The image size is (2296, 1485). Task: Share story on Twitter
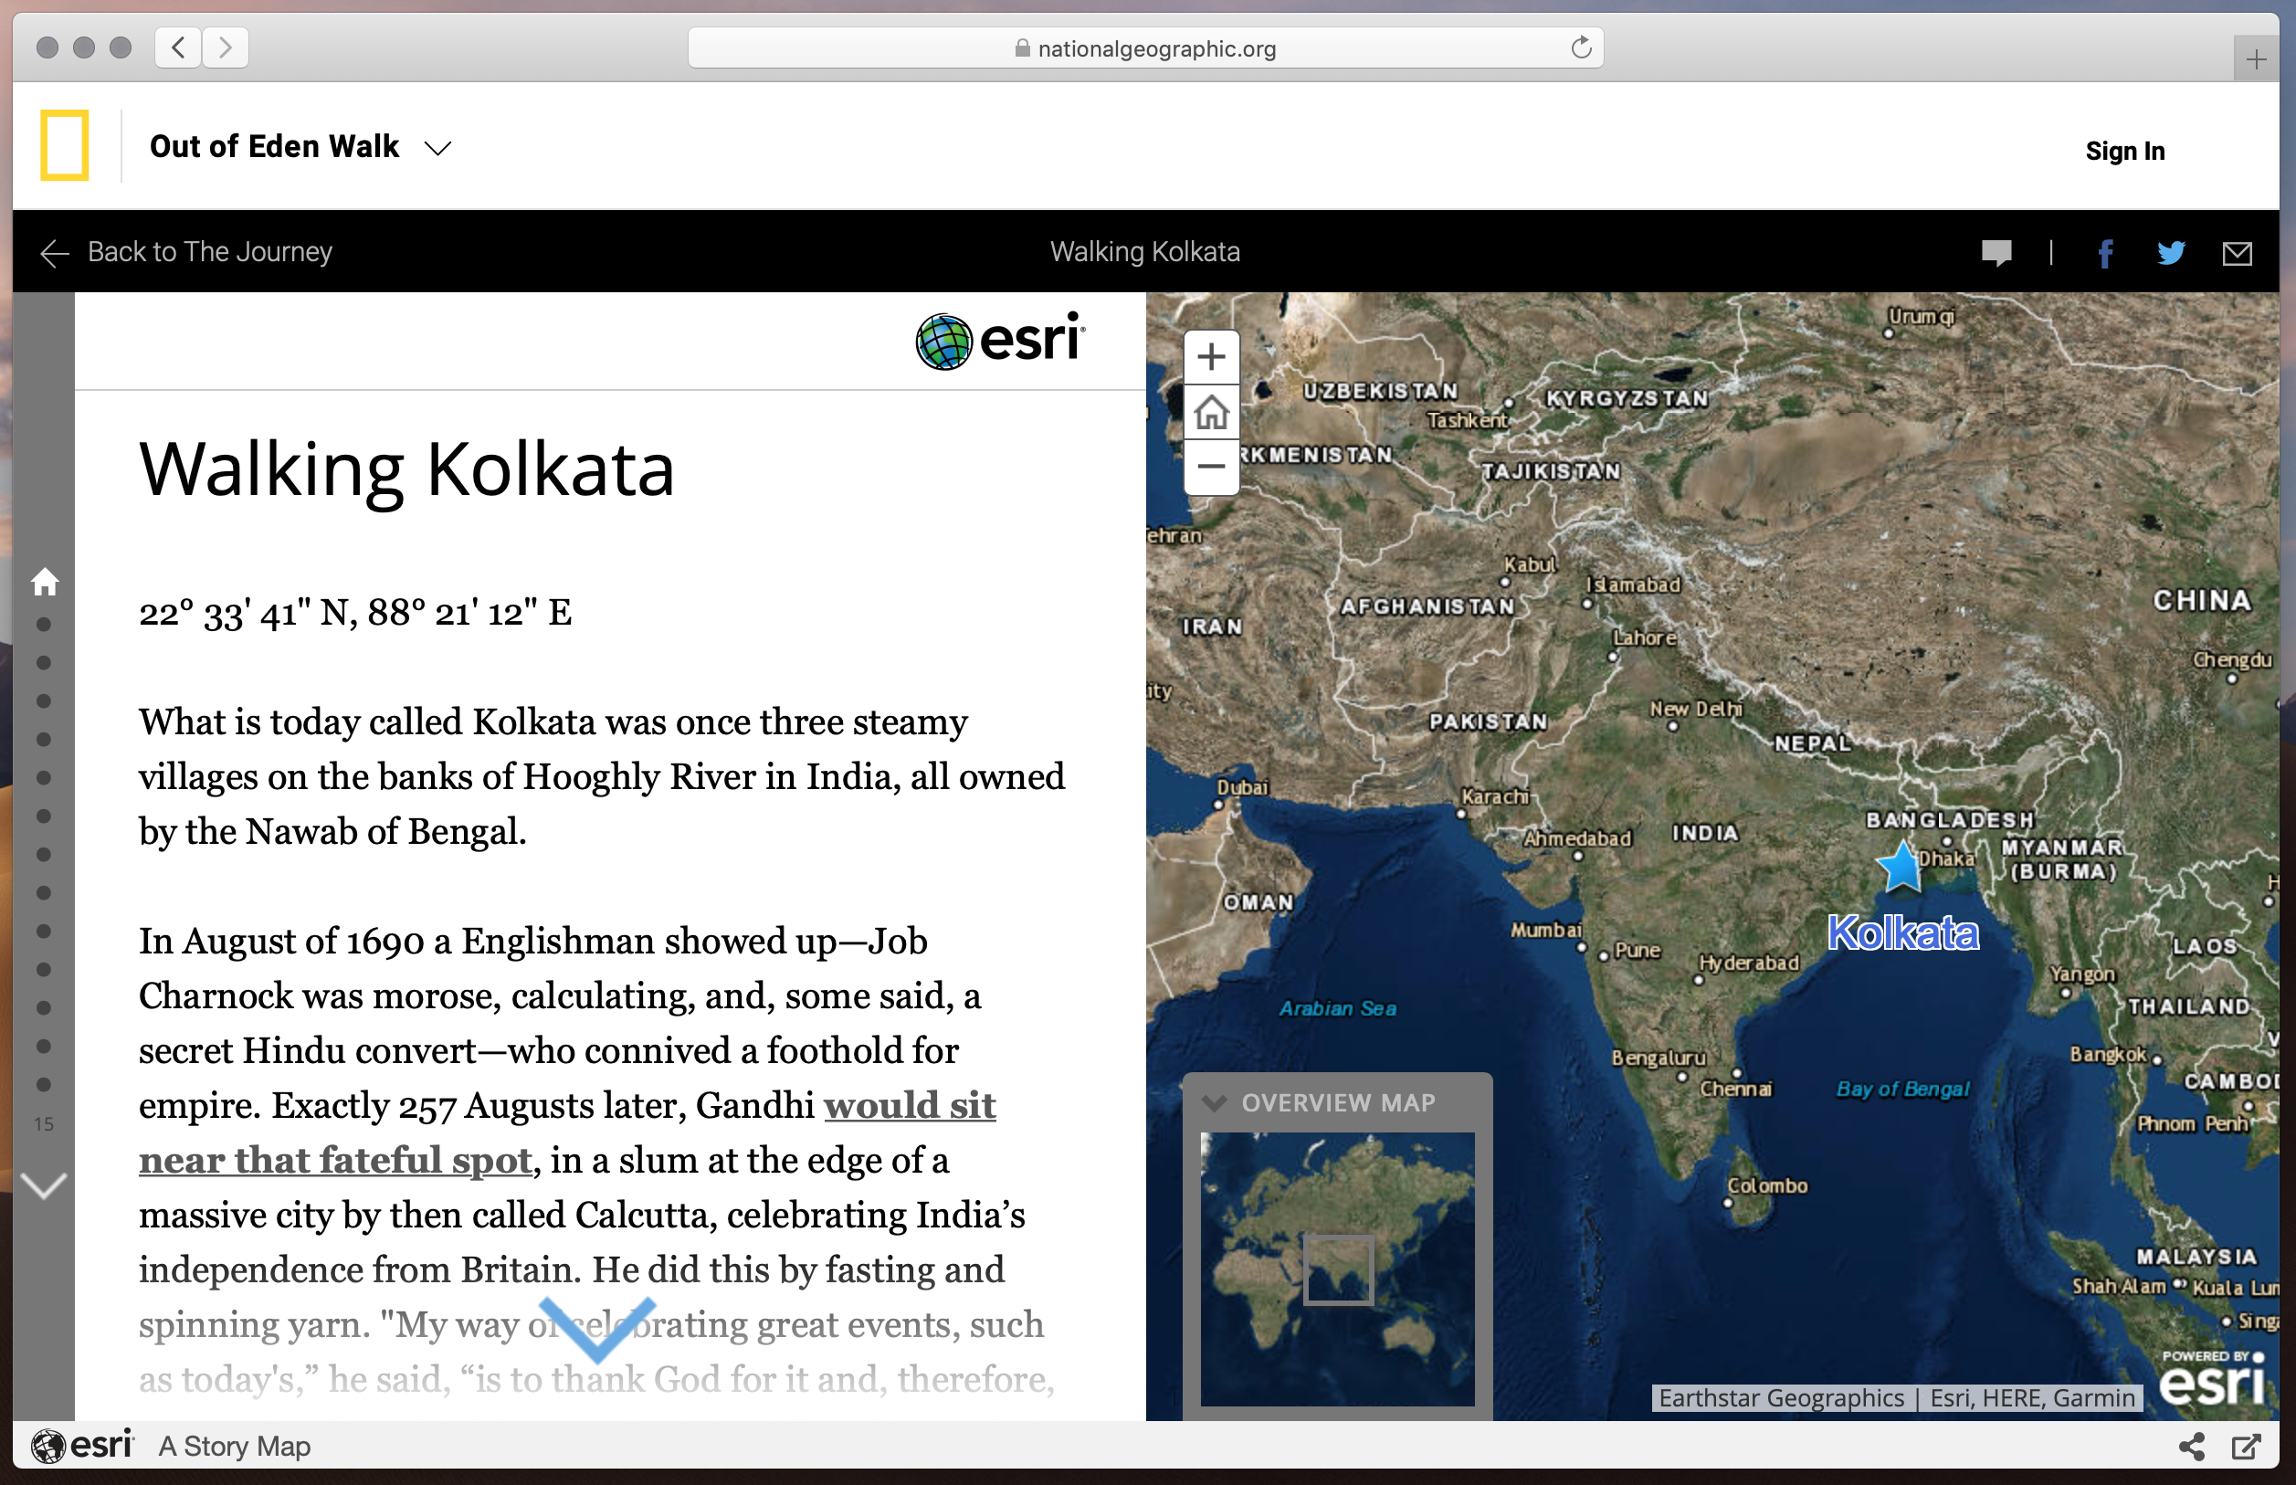[x=2170, y=254]
